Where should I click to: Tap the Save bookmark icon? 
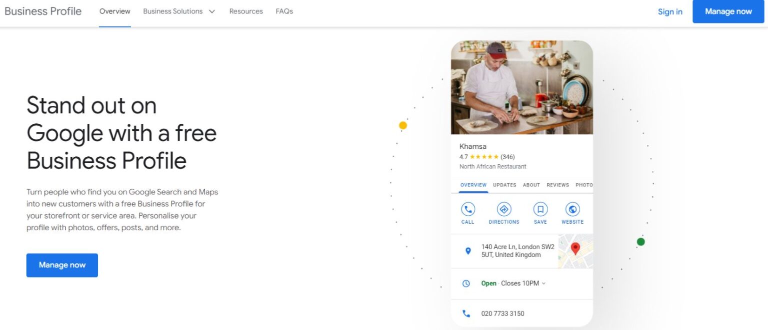tap(540, 209)
